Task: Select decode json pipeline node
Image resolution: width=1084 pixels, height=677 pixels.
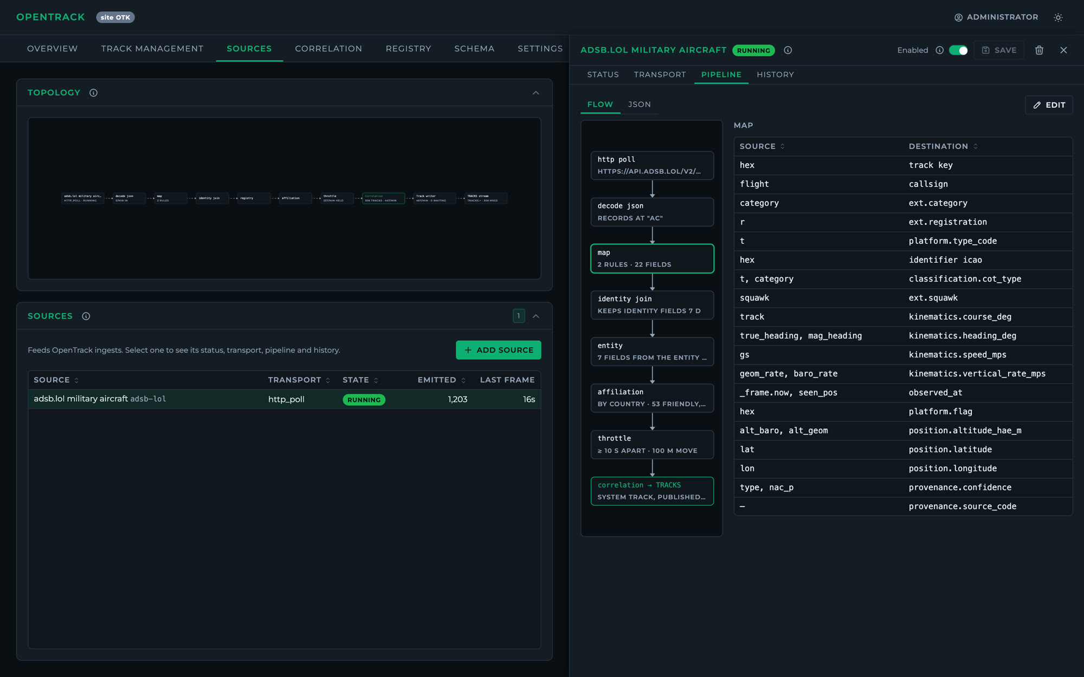Action: pyautogui.click(x=652, y=212)
